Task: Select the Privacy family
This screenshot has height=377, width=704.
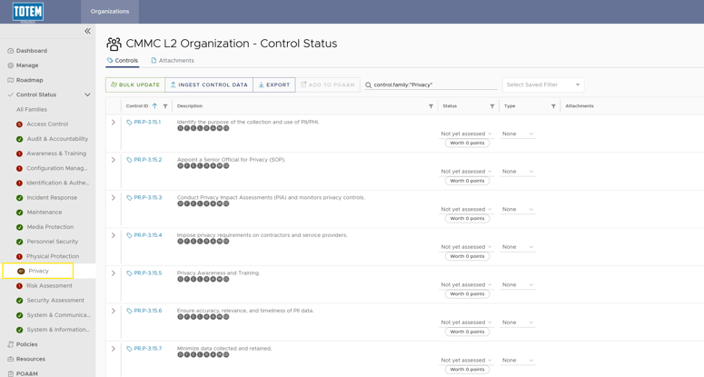Action: point(38,271)
